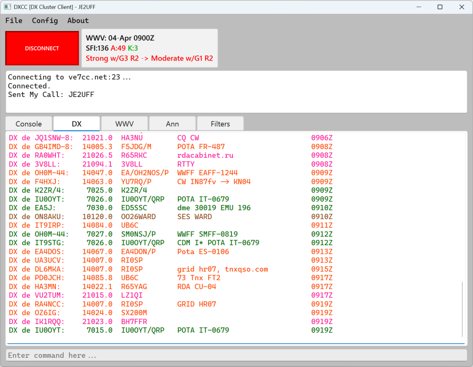Select the RI0SP spot with GRID HR07
Image resolution: width=473 pixels, height=367 pixels.
[x=139, y=304]
